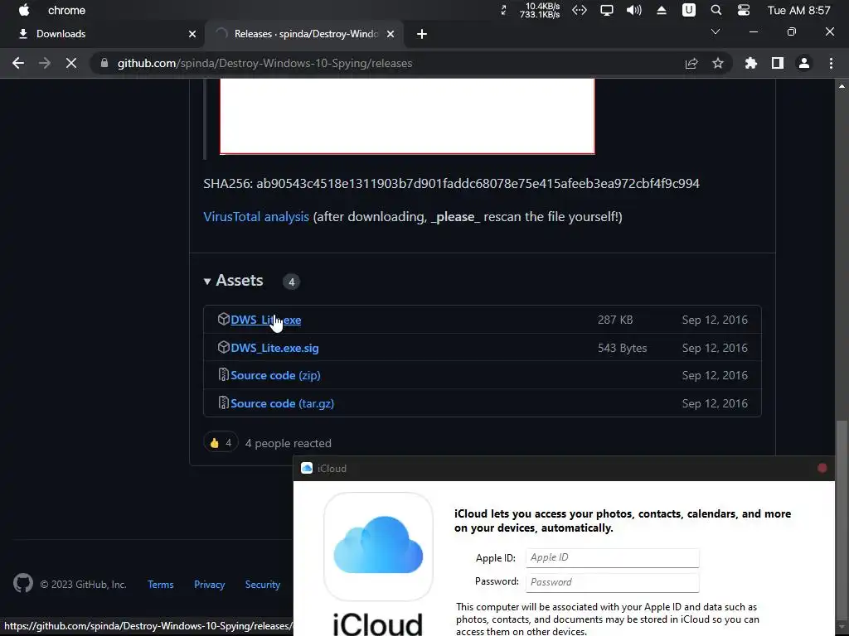The height and width of the screenshot is (636, 849).
Task: Close the Releases tab
Action: tap(391, 34)
